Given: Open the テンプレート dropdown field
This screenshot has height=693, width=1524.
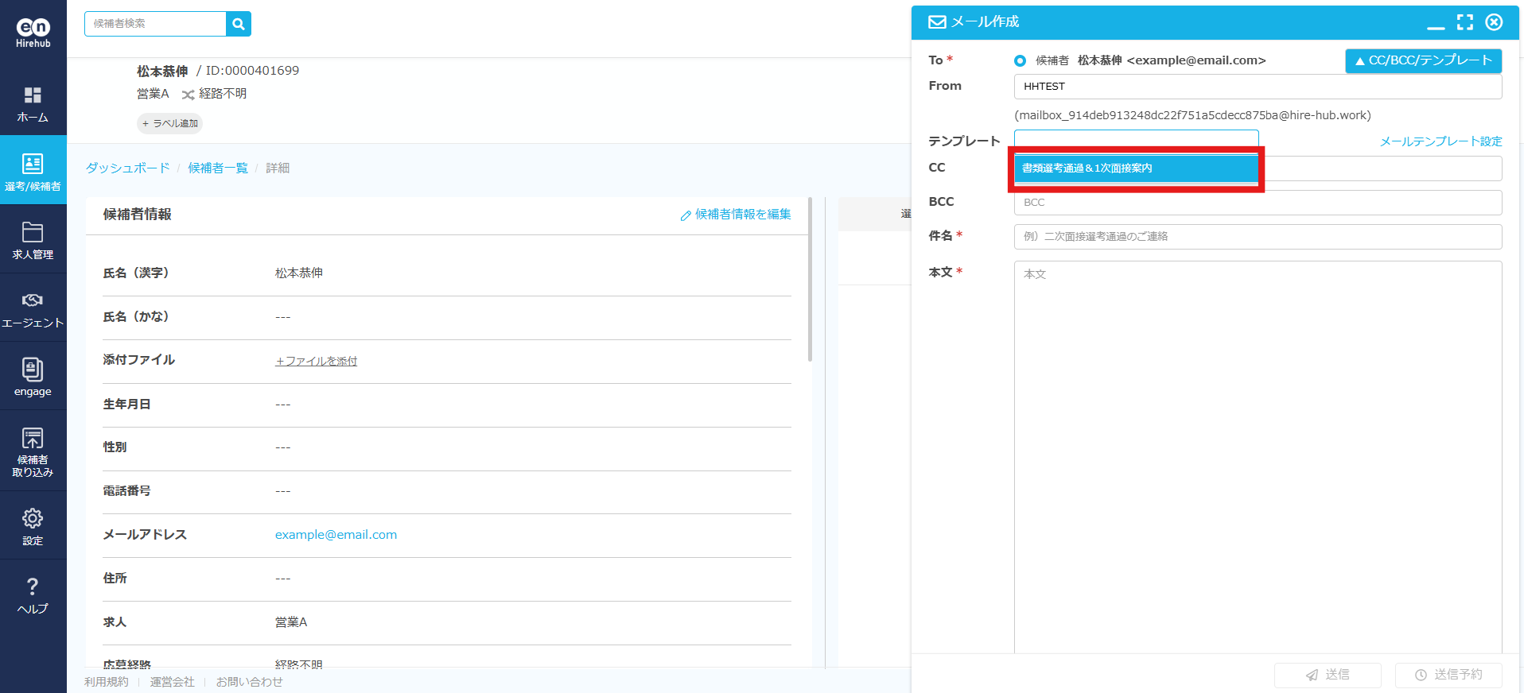Looking at the screenshot, I should coord(1135,138).
